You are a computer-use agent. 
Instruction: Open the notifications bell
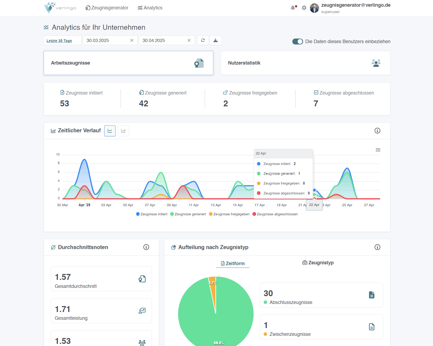293,8
